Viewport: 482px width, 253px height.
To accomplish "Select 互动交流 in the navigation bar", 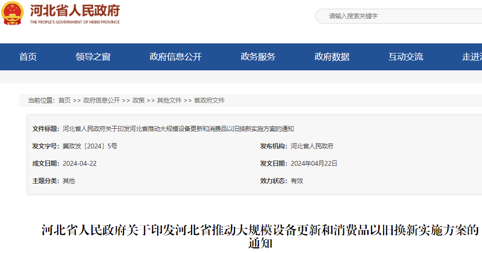I will click(x=406, y=57).
